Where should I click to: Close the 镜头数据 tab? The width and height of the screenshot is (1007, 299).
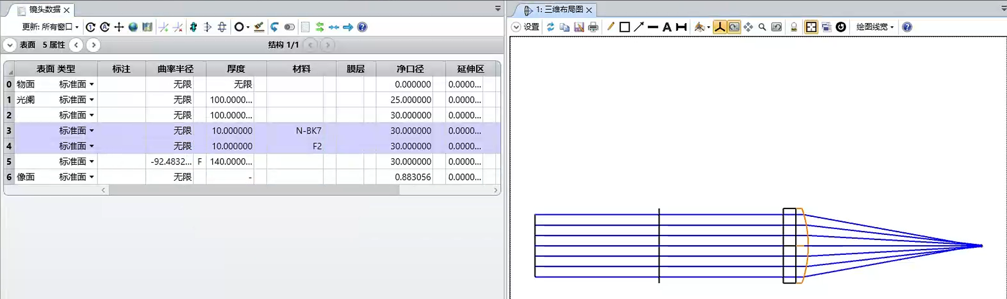coord(67,10)
